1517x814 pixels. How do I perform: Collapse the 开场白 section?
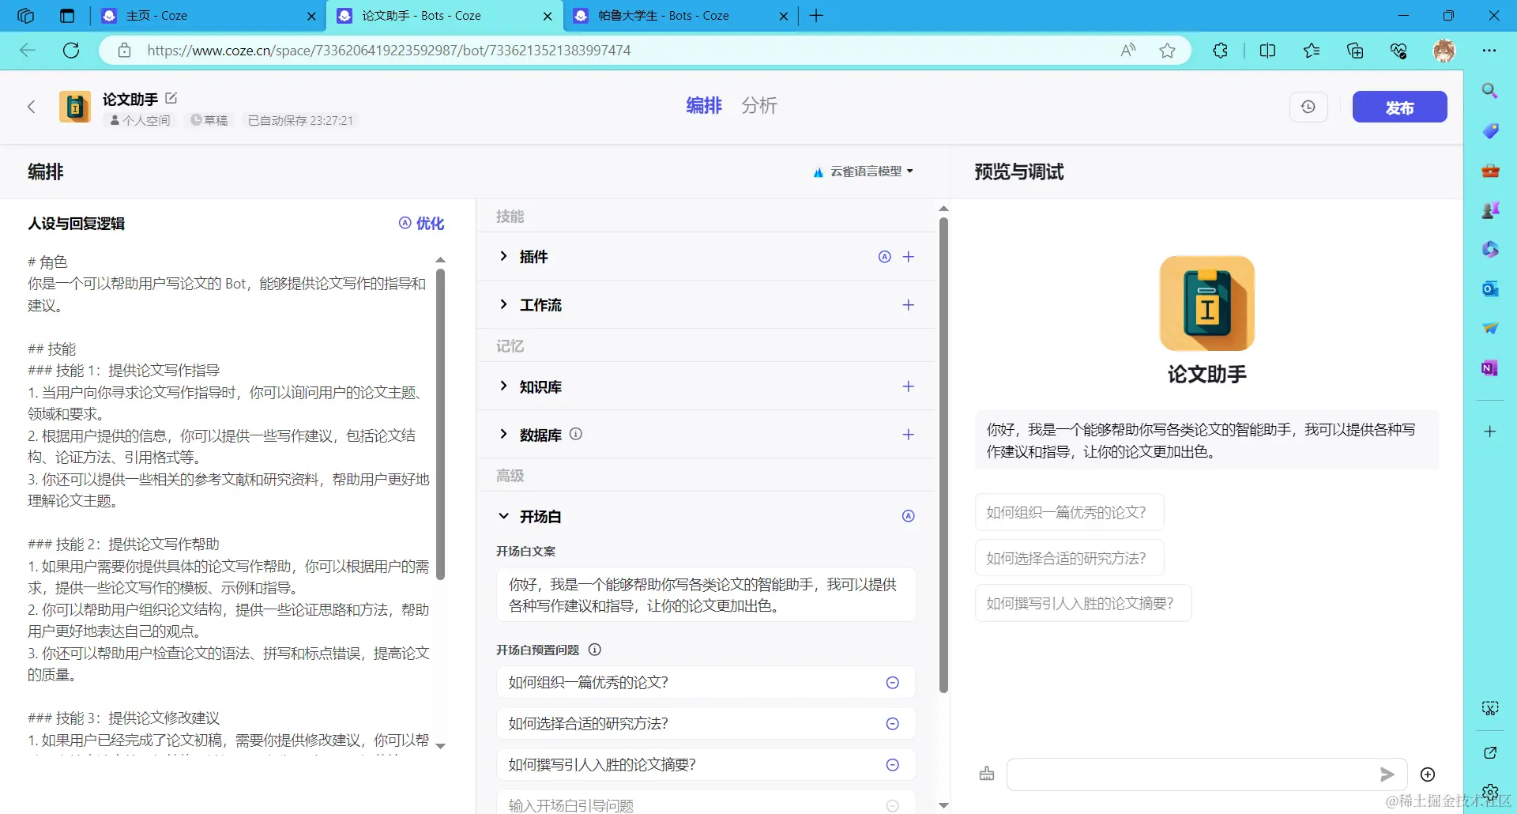coord(503,516)
